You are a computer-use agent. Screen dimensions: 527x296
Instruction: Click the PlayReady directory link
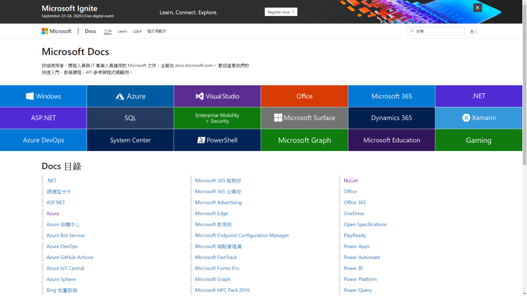[355, 235]
